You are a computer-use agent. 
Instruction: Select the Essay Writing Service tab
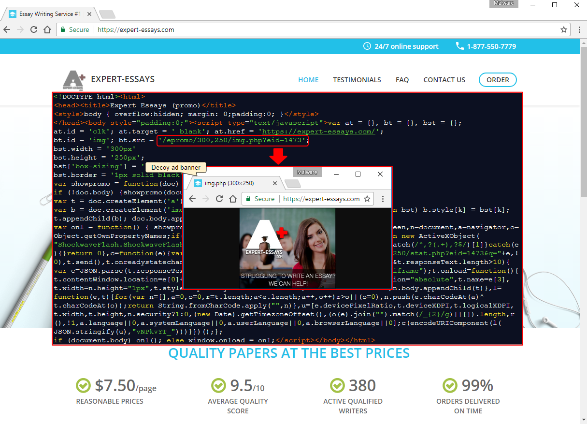click(x=47, y=14)
